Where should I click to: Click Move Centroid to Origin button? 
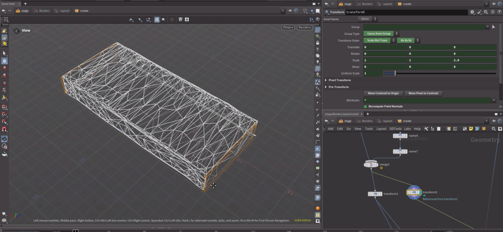(x=383, y=93)
